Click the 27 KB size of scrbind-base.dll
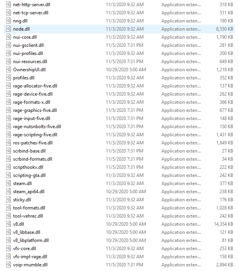Viewport: 239px width, 271px height. [x=227, y=151]
